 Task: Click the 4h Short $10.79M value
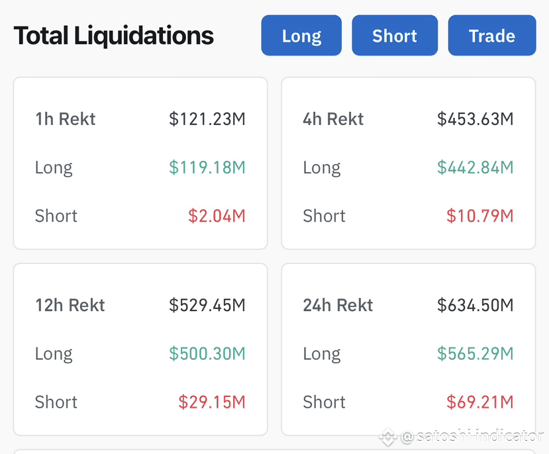coord(480,216)
